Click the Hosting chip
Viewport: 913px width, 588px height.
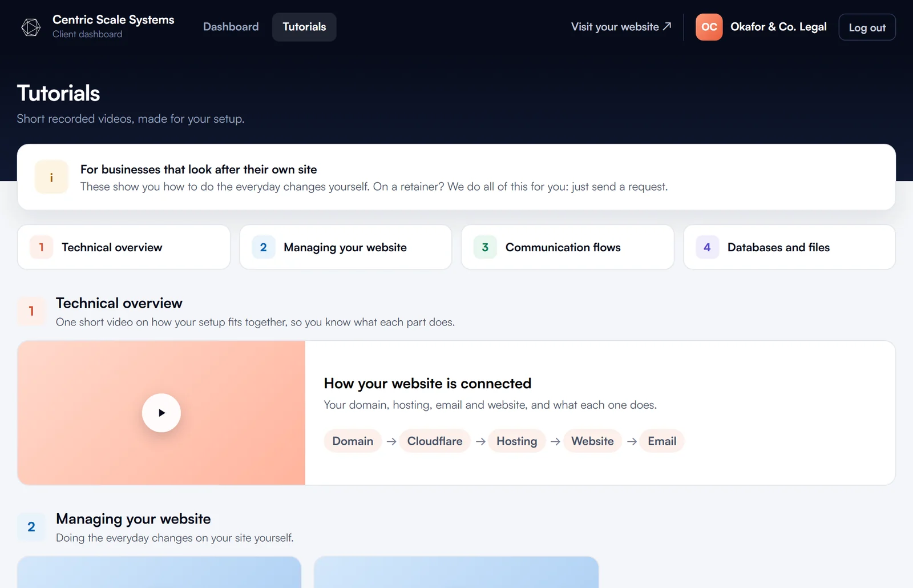[516, 441]
